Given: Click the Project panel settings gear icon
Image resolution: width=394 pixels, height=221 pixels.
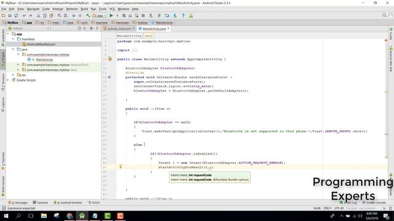Looking at the screenshot, I should click(x=91, y=28).
